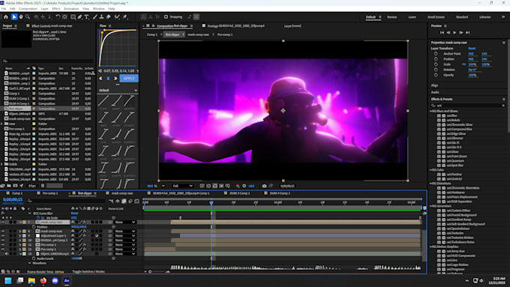Collapse the BCC+Lens Blur effect
The height and width of the screenshot is (287, 510).
point(29,214)
